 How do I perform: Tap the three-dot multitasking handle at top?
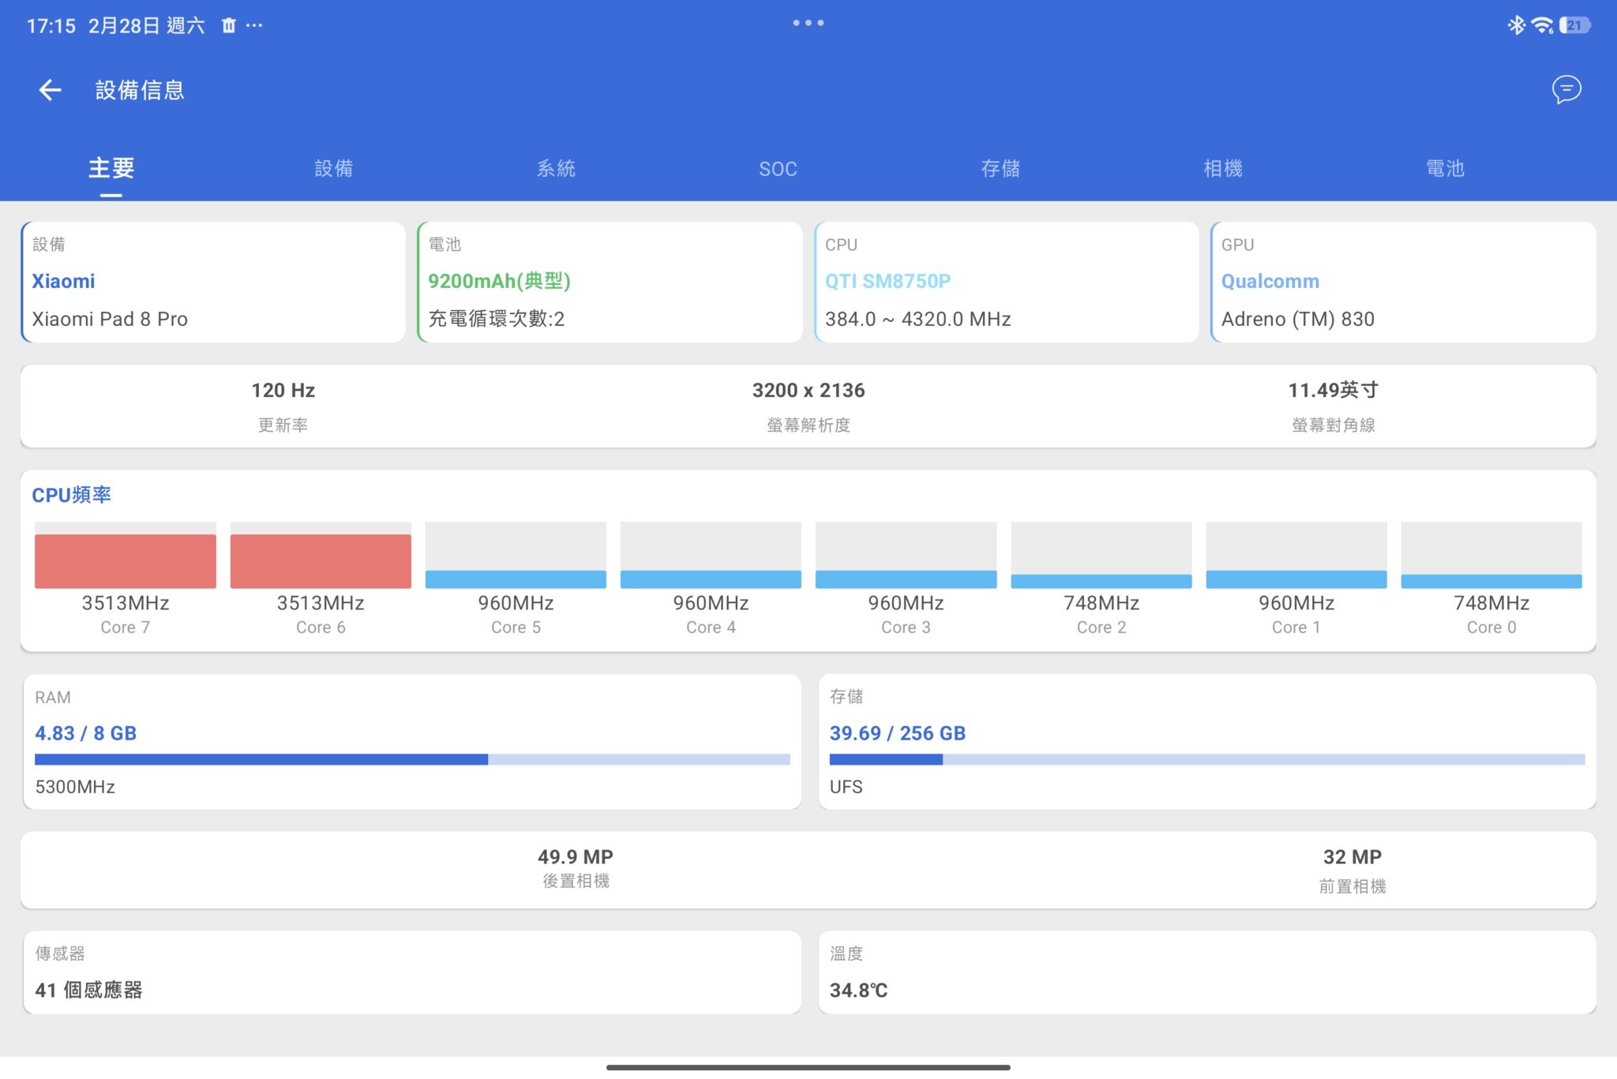click(808, 23)
